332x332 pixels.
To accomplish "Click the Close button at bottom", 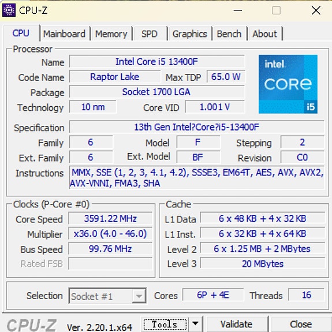I will [x=301, y=324].
